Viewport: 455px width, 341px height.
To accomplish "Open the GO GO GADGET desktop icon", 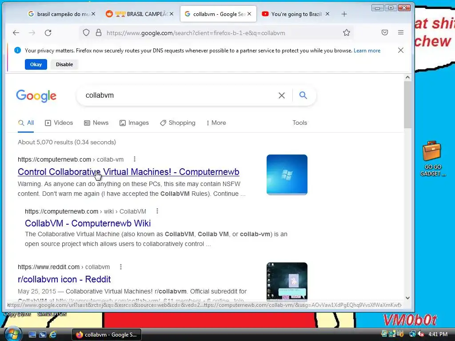I will [432, 159].
